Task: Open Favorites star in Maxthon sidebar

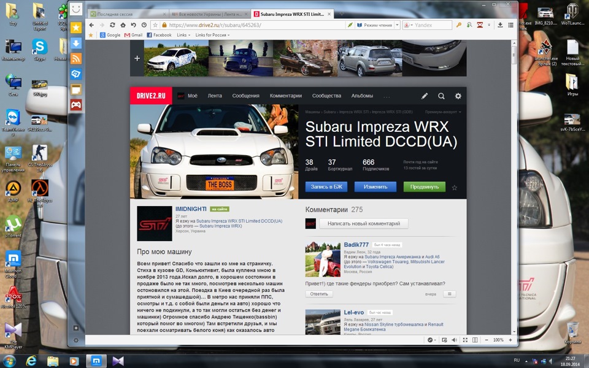Action: pos(76,28)
